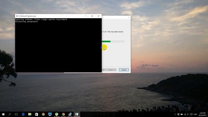Click the installer's 'This may take several' text

coord(115,32)
